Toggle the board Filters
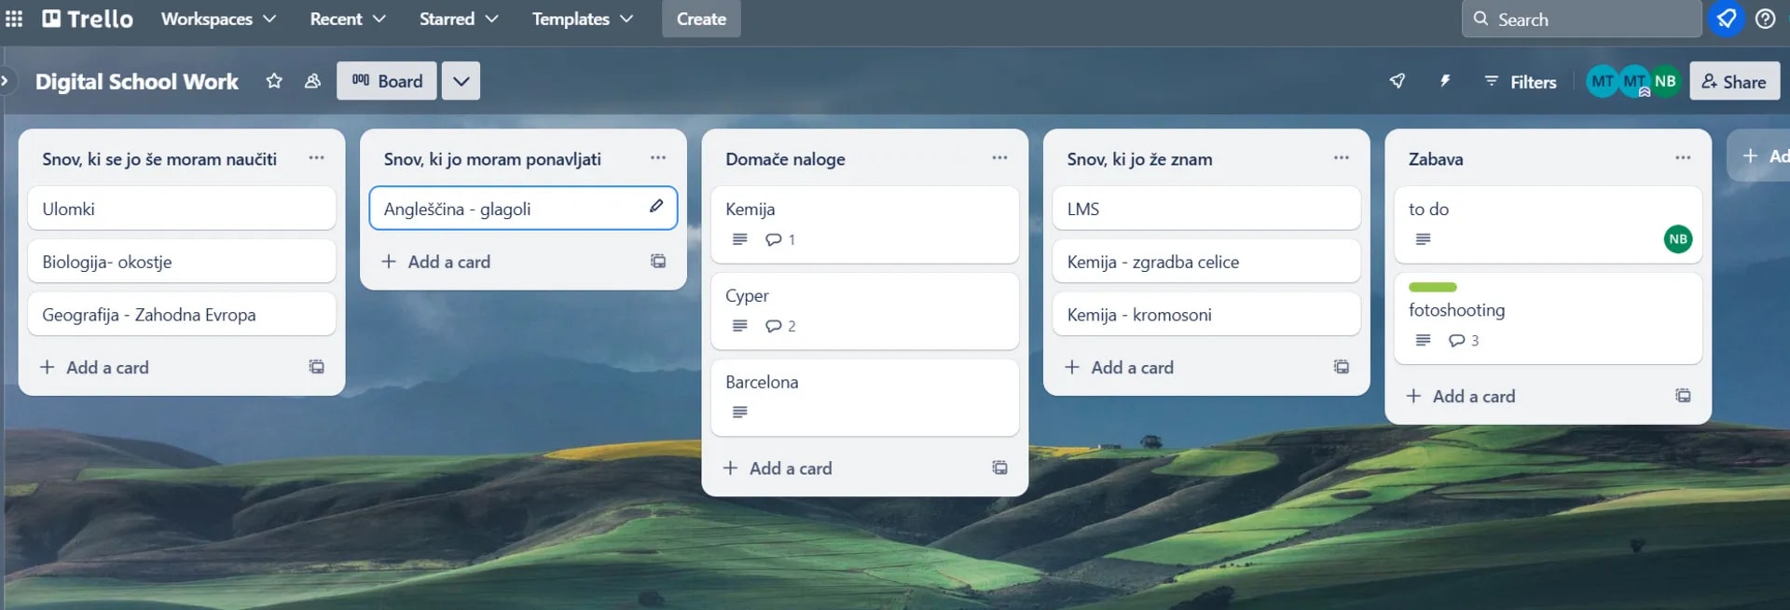1790x610 pixels. 1521,81
